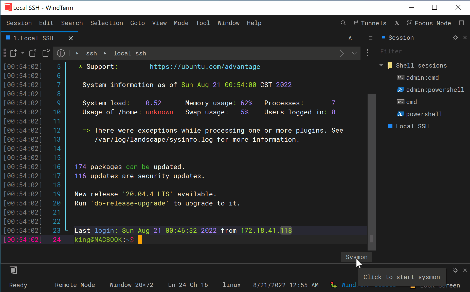Viewport: 470px width, 292px height.
Task: Click the info icon in the session toolbar
Action: [x=61, y=53]
